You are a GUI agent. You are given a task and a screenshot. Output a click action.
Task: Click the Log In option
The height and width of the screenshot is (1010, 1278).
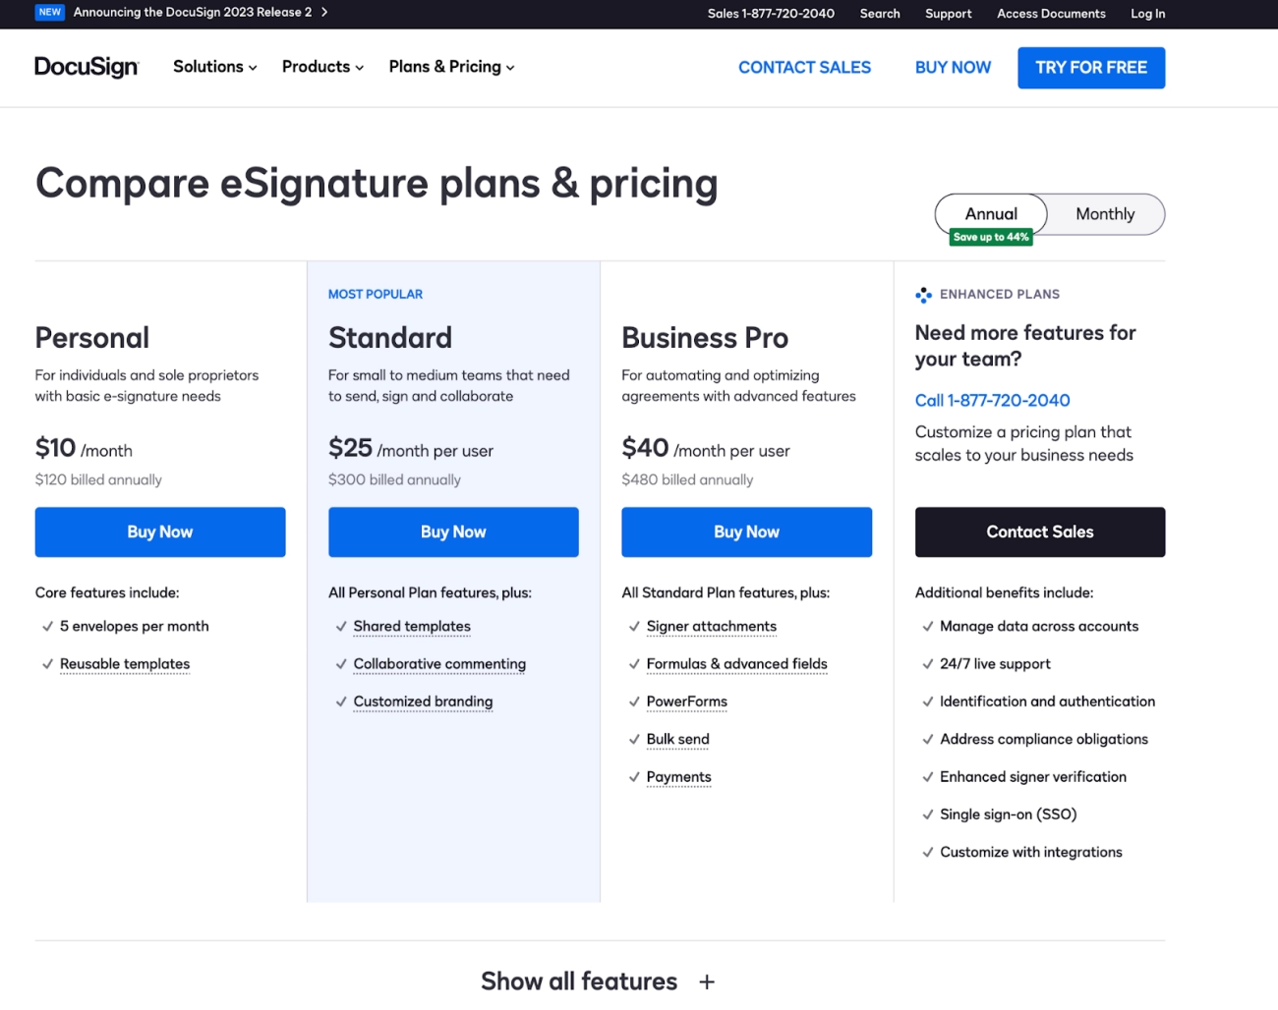point(1147,14)
